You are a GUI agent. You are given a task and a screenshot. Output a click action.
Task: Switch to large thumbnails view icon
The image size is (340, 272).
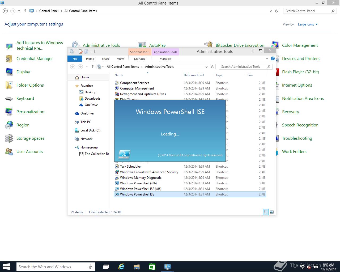272,212
